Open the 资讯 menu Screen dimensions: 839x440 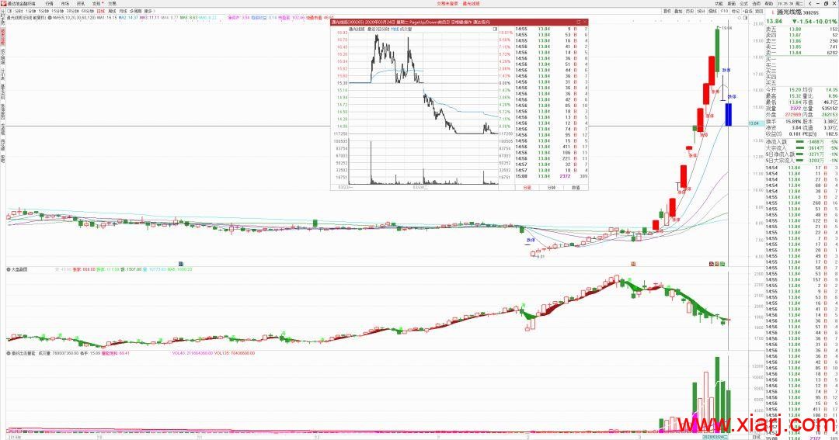point(81,3)
